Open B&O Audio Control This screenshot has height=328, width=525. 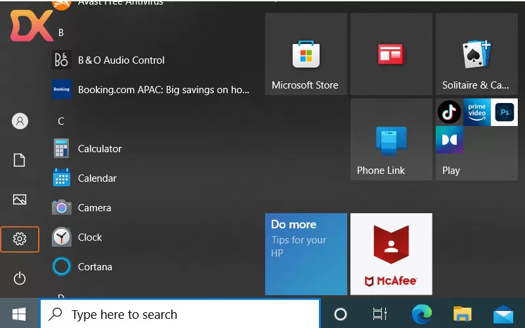pyautogui.click(x=121, y=60)
